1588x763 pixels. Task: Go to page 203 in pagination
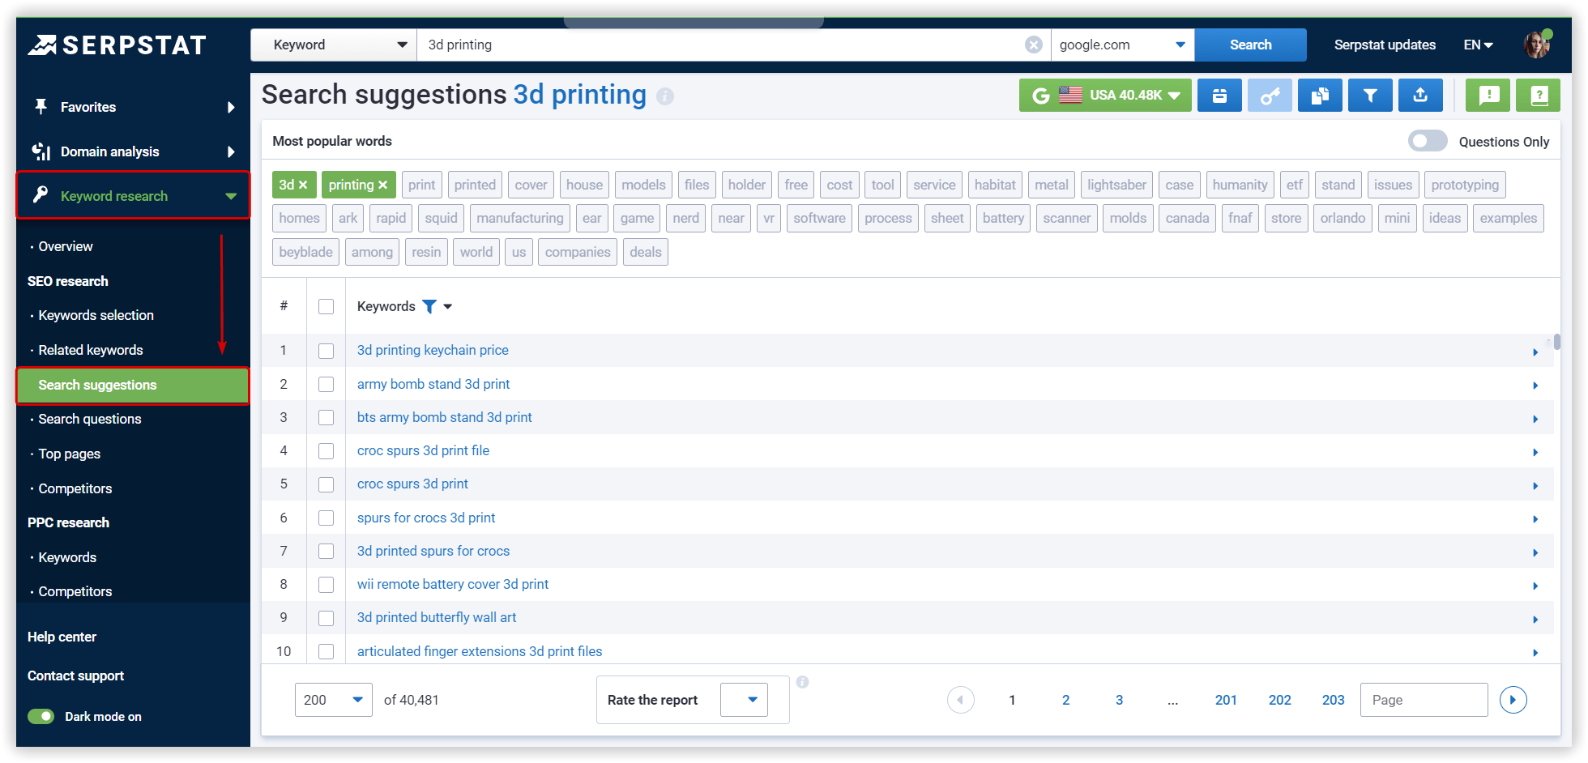coord(1333,700)
